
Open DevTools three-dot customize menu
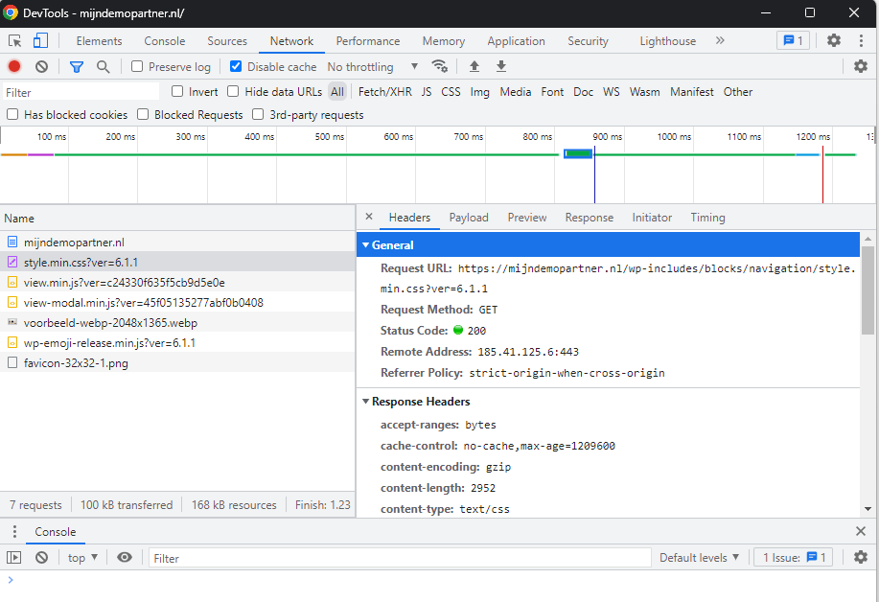click(861, 40)
